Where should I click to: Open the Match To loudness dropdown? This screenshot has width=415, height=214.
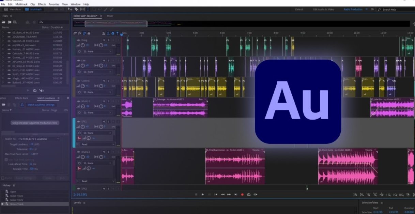39,139
